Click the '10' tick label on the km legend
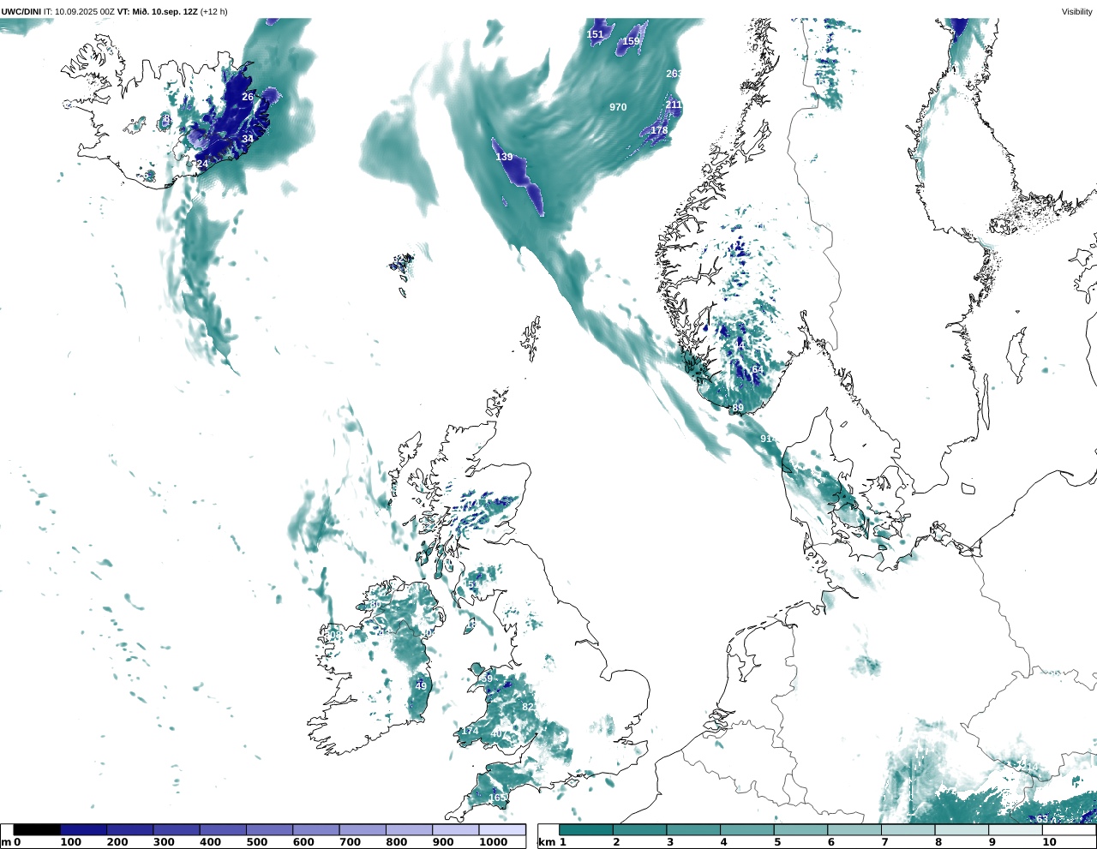 [x=1049, y=842]
